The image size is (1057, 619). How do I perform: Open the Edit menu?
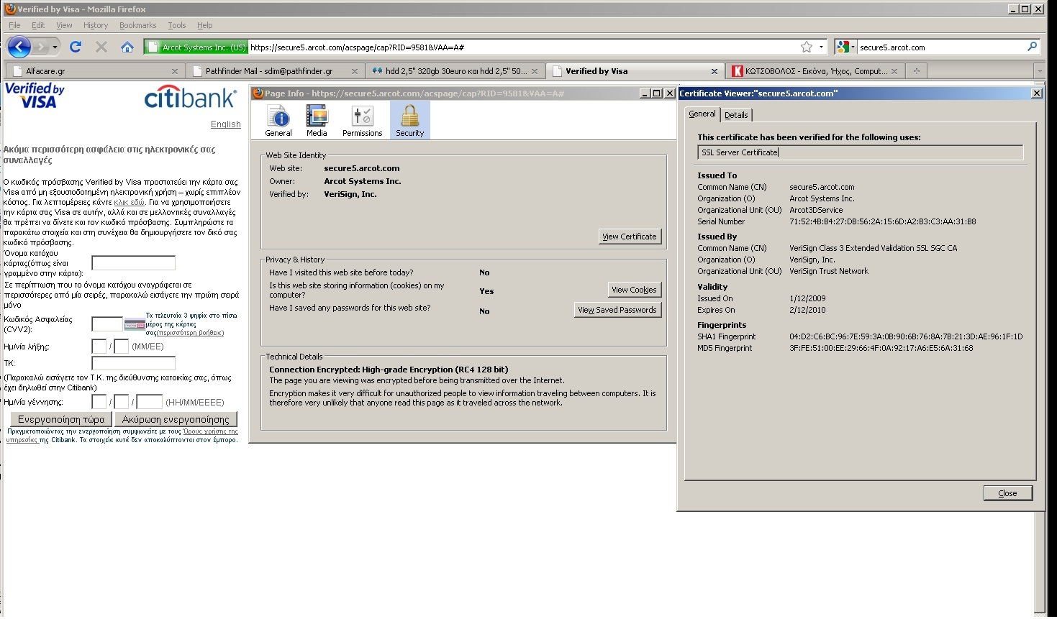coord(38,25)
